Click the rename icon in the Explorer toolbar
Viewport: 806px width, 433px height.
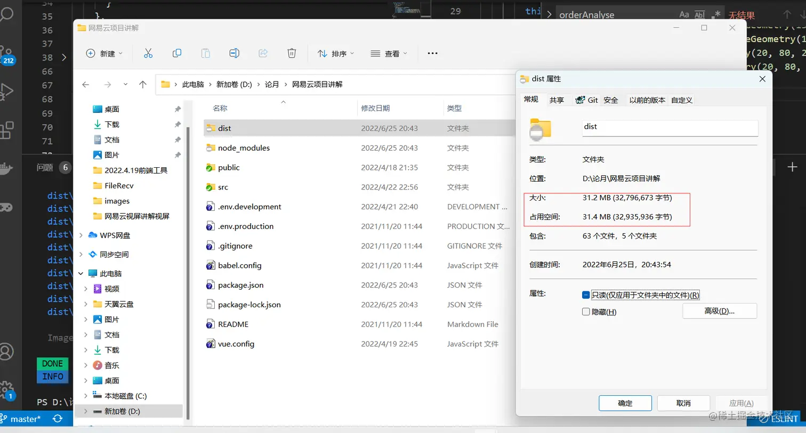pos(234,53)
